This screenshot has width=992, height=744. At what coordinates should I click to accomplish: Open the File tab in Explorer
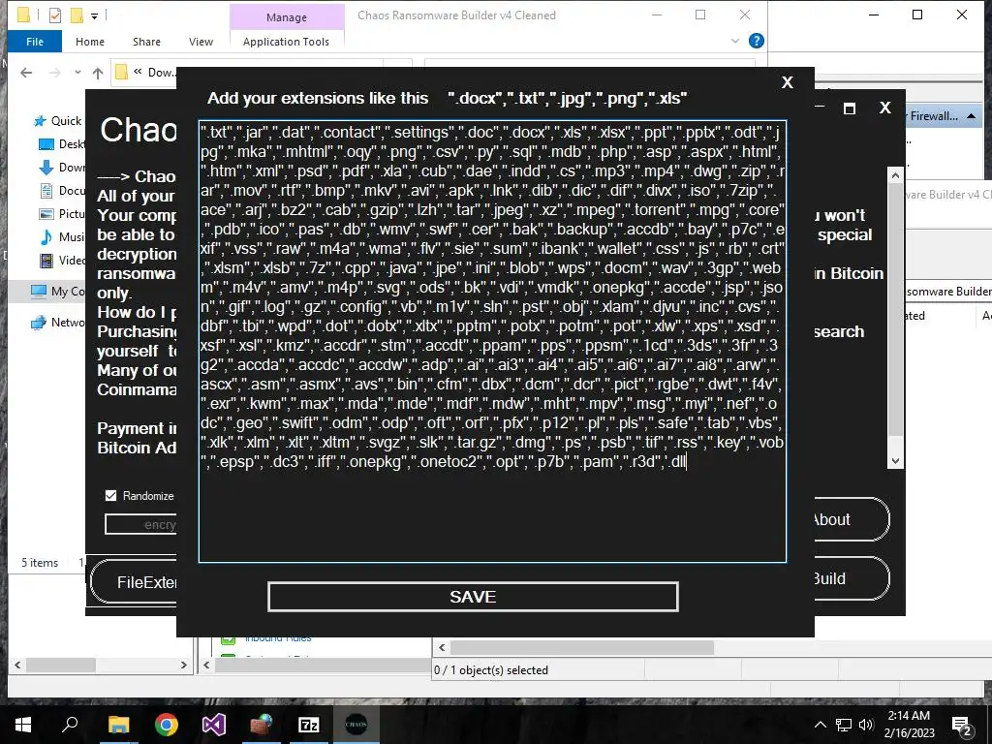35,42
